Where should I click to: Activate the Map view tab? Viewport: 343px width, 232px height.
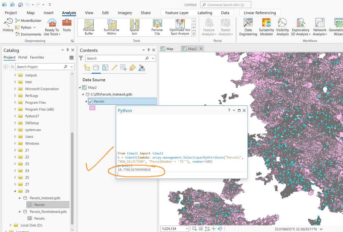point(170,49)
